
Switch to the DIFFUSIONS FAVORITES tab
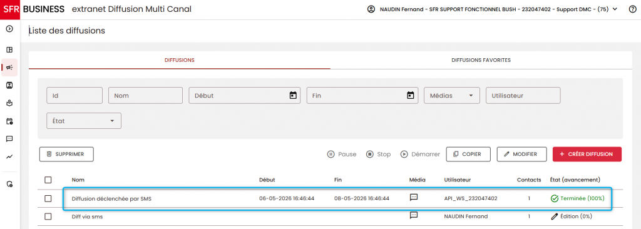coord(481,60)
